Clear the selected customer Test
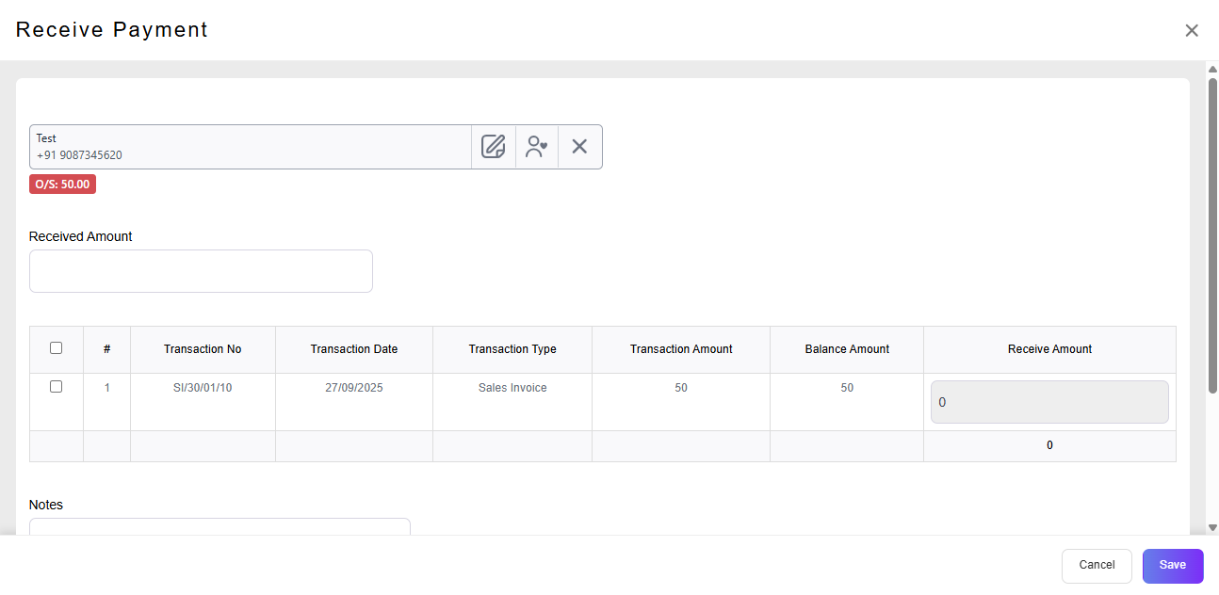The image size is (1219, 595). pyautogui.click(x=579, y=147)
